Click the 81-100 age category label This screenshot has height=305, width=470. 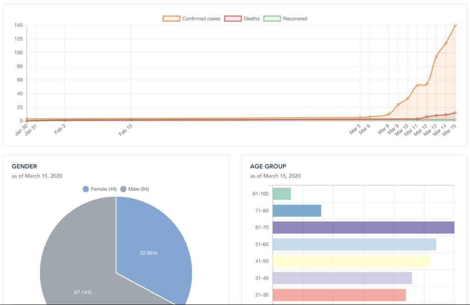point(261,194)
